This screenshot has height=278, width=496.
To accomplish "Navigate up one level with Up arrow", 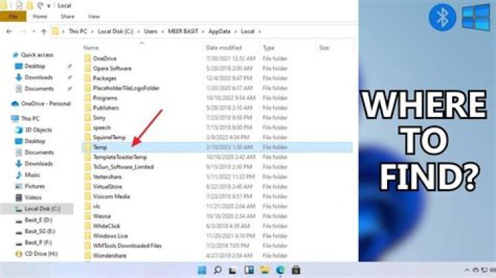I will click(44, 32).
